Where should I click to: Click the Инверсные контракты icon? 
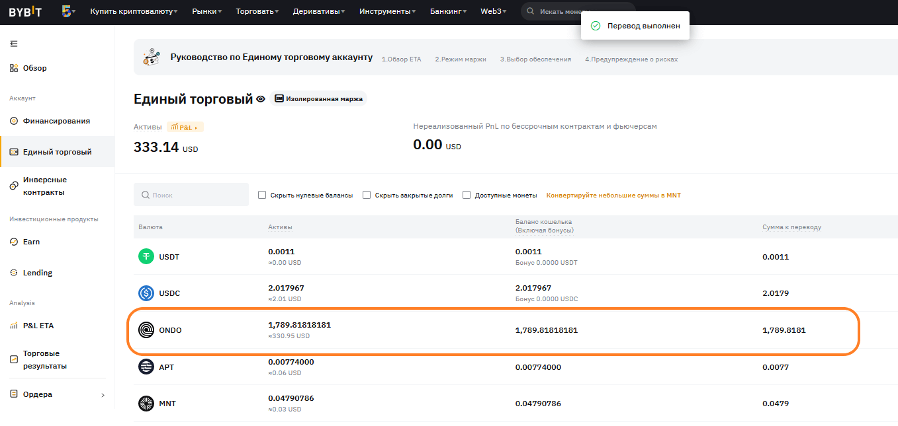pos(14,186)
